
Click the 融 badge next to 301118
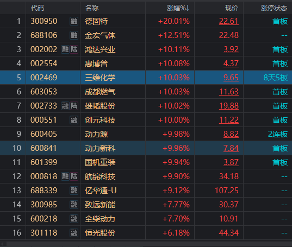tap(74, 233)
